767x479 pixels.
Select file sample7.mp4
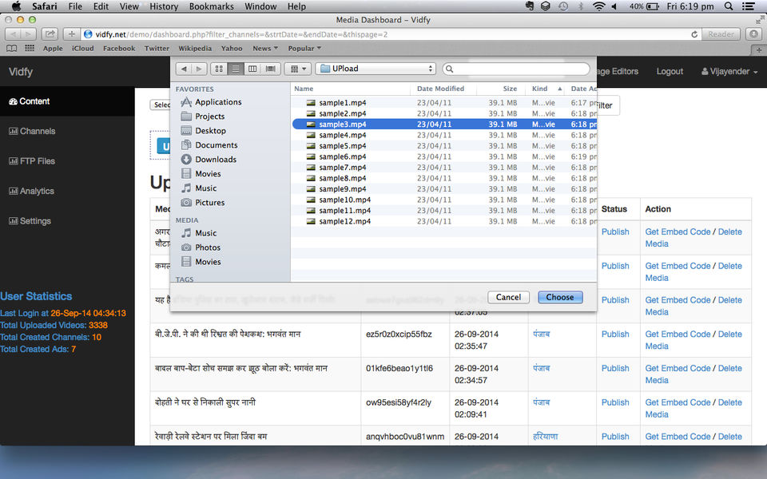point(444,167)
